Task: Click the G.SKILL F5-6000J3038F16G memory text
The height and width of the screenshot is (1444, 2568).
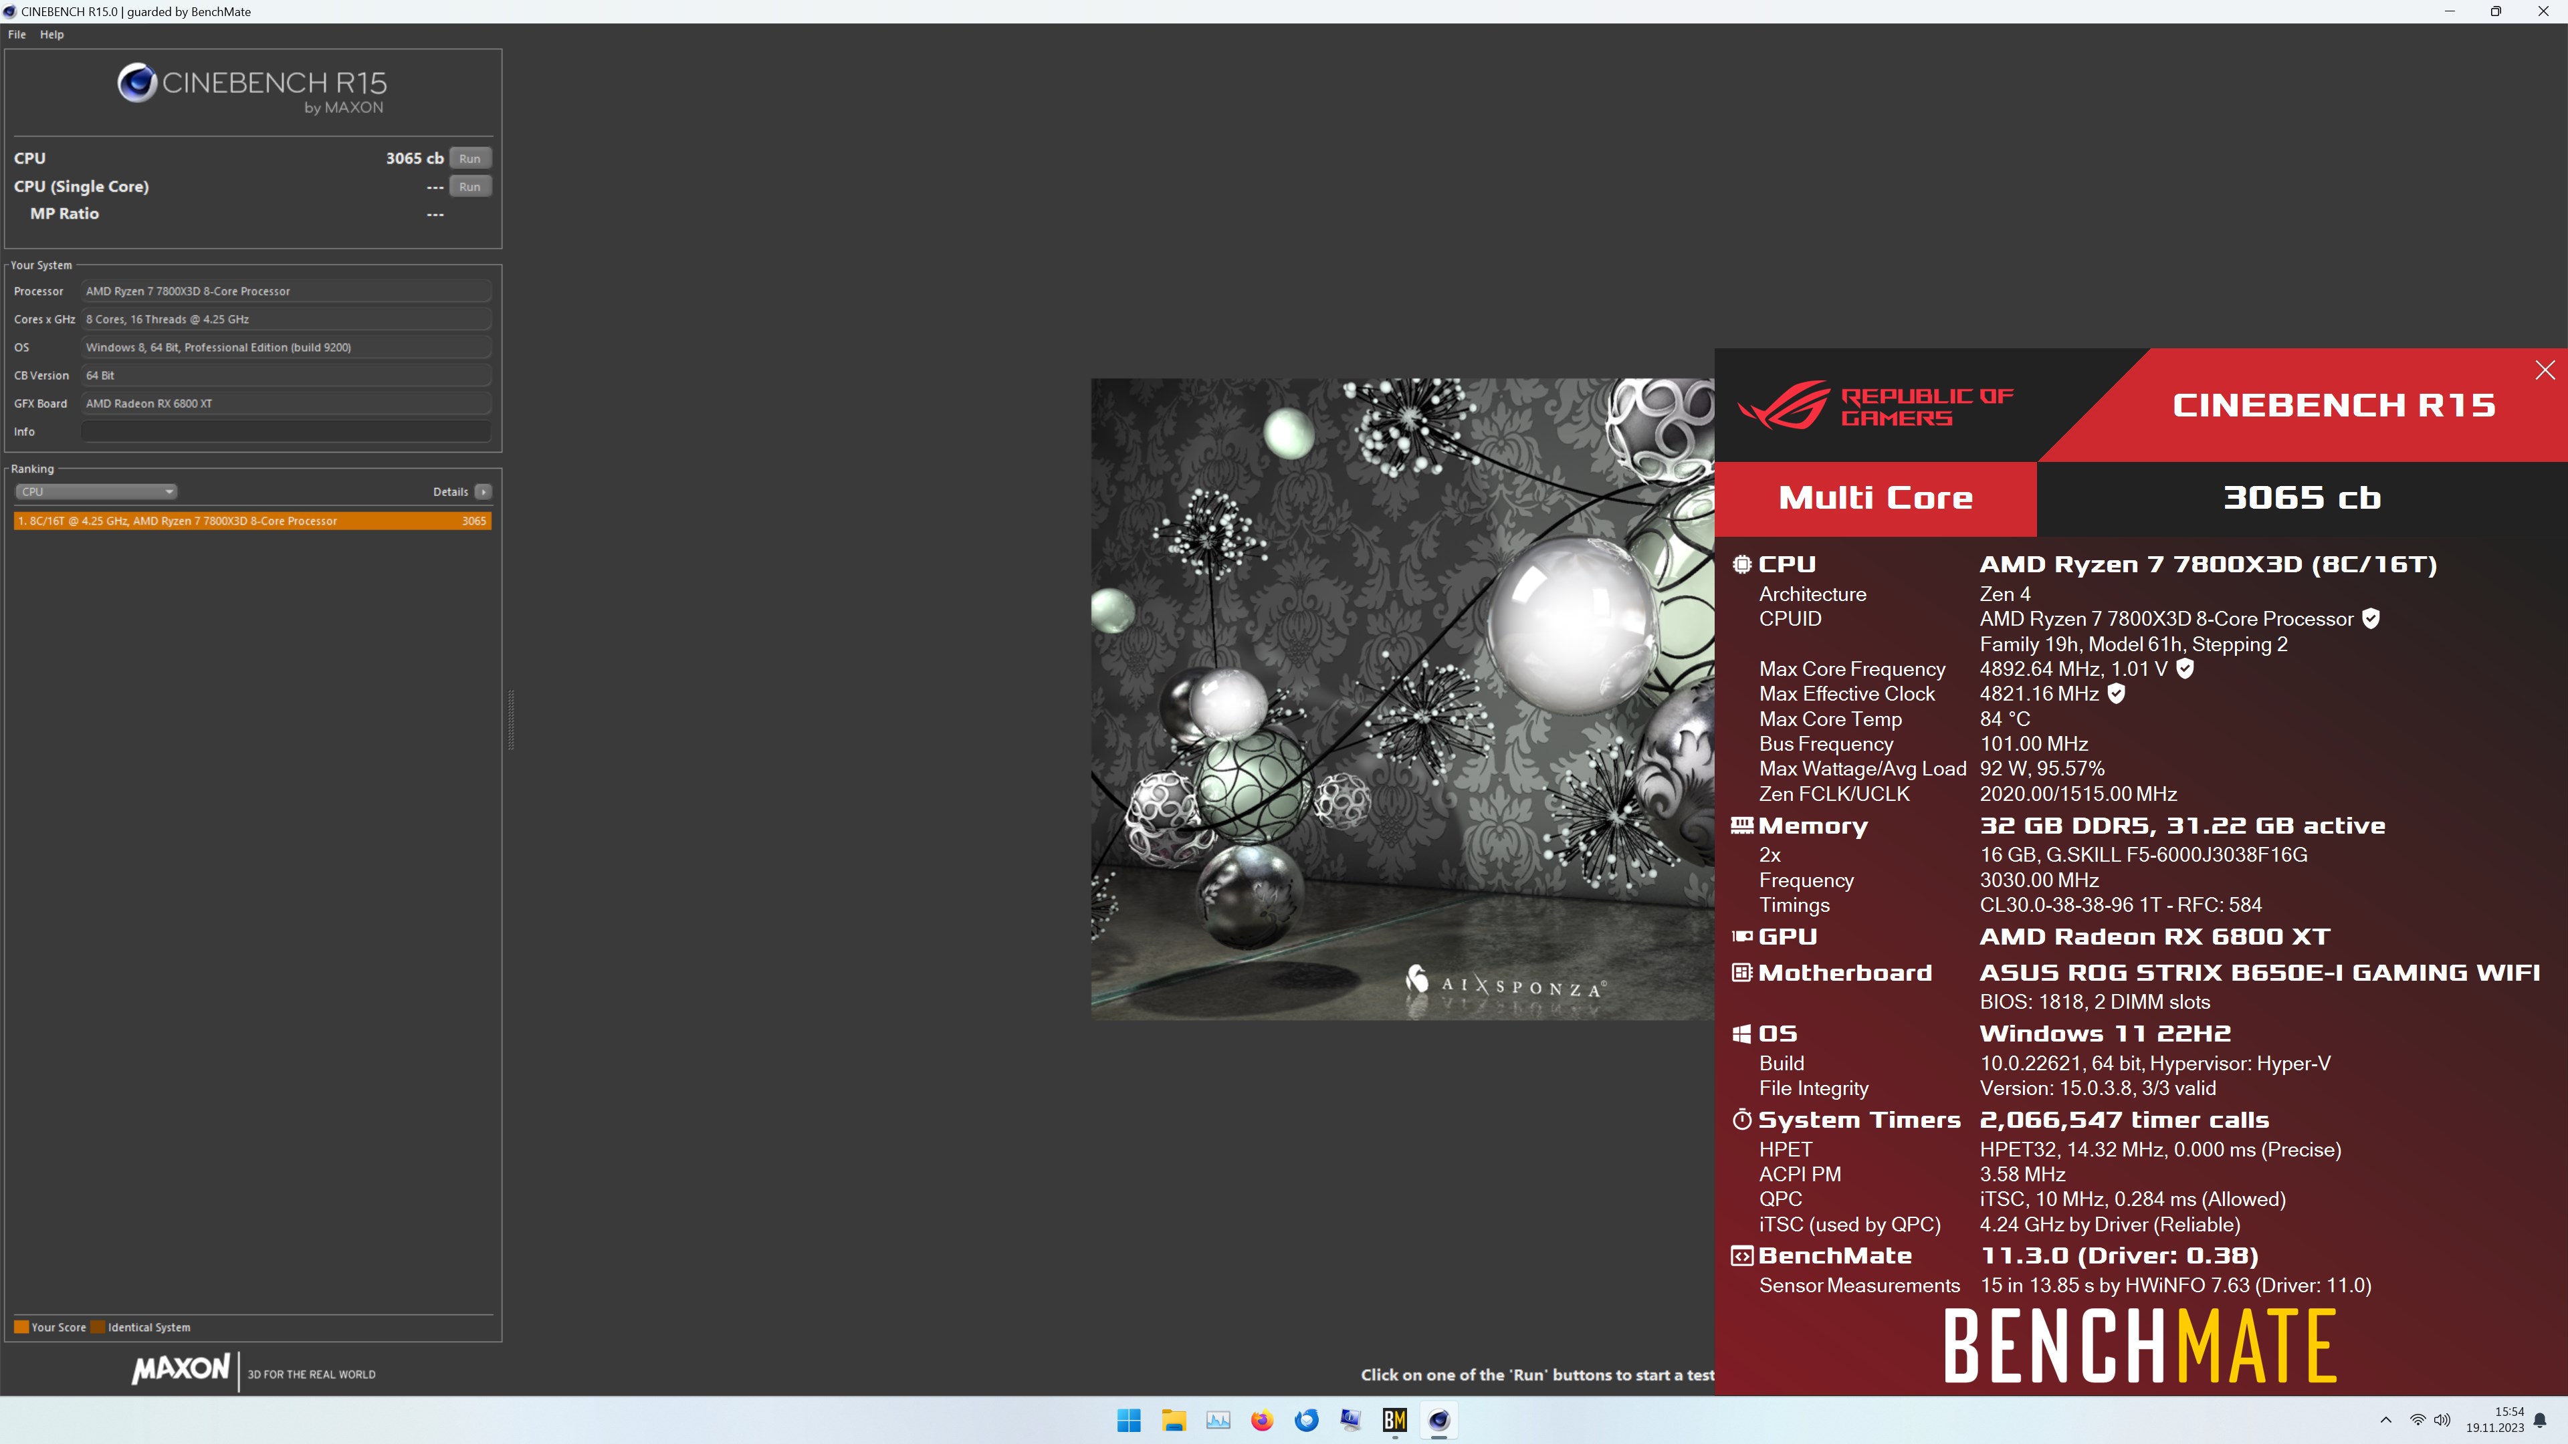Action: tap(2143, 854)
